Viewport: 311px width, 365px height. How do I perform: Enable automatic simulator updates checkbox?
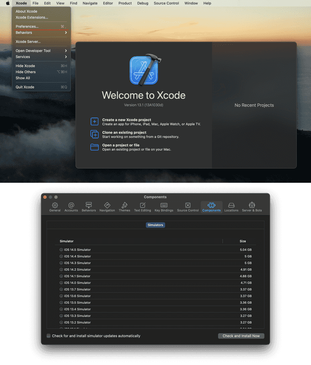[48, 336]
